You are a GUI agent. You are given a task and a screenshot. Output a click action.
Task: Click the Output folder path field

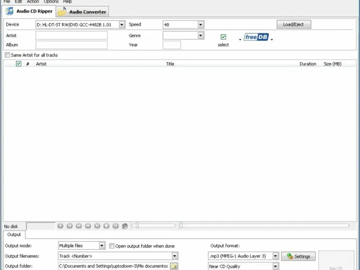(114, 266)
